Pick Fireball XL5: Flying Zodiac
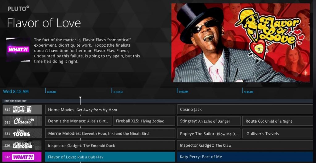The height and width of the screenshot is (163, 316). tap(144, 121)
